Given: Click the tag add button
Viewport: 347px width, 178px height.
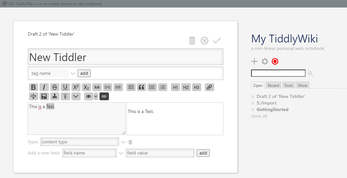Looking at the screenshot, I should click(84, 73).
